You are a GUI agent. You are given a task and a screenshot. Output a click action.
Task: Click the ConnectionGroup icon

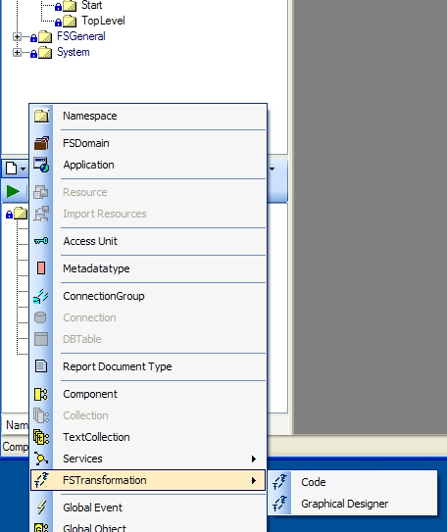click(x=41, y=296)
